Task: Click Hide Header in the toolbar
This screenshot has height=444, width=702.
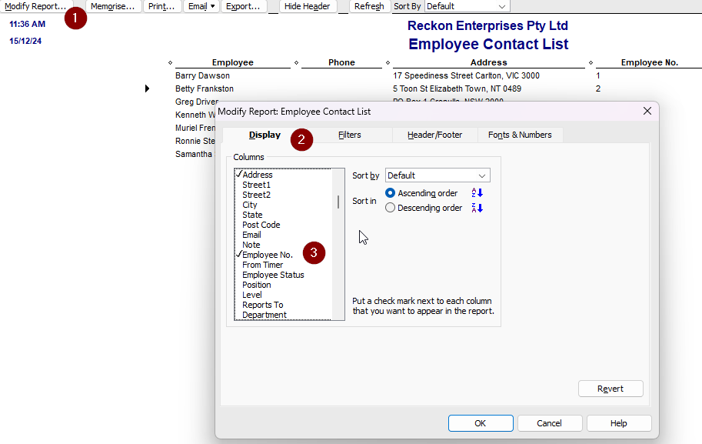Action: 307,6
